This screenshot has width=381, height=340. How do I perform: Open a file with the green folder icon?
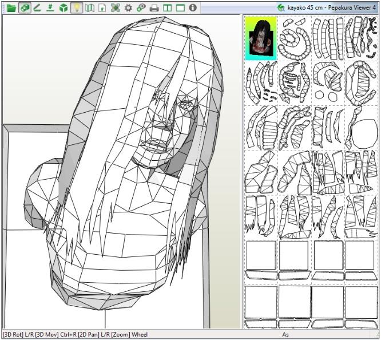pyautogui.click(x=11, y=8)
